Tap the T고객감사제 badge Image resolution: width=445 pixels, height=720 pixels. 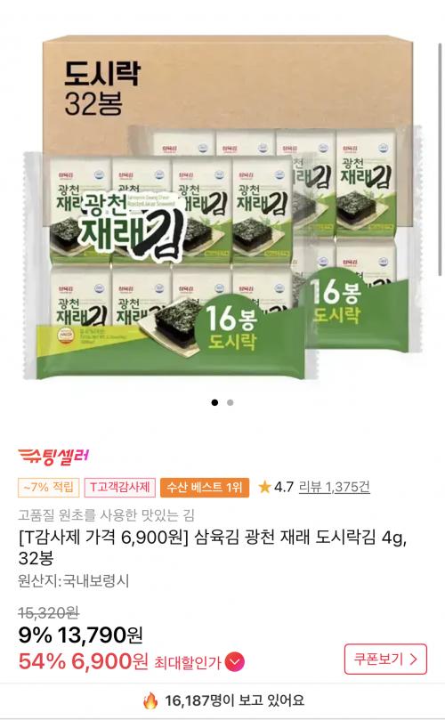(119, 487)
